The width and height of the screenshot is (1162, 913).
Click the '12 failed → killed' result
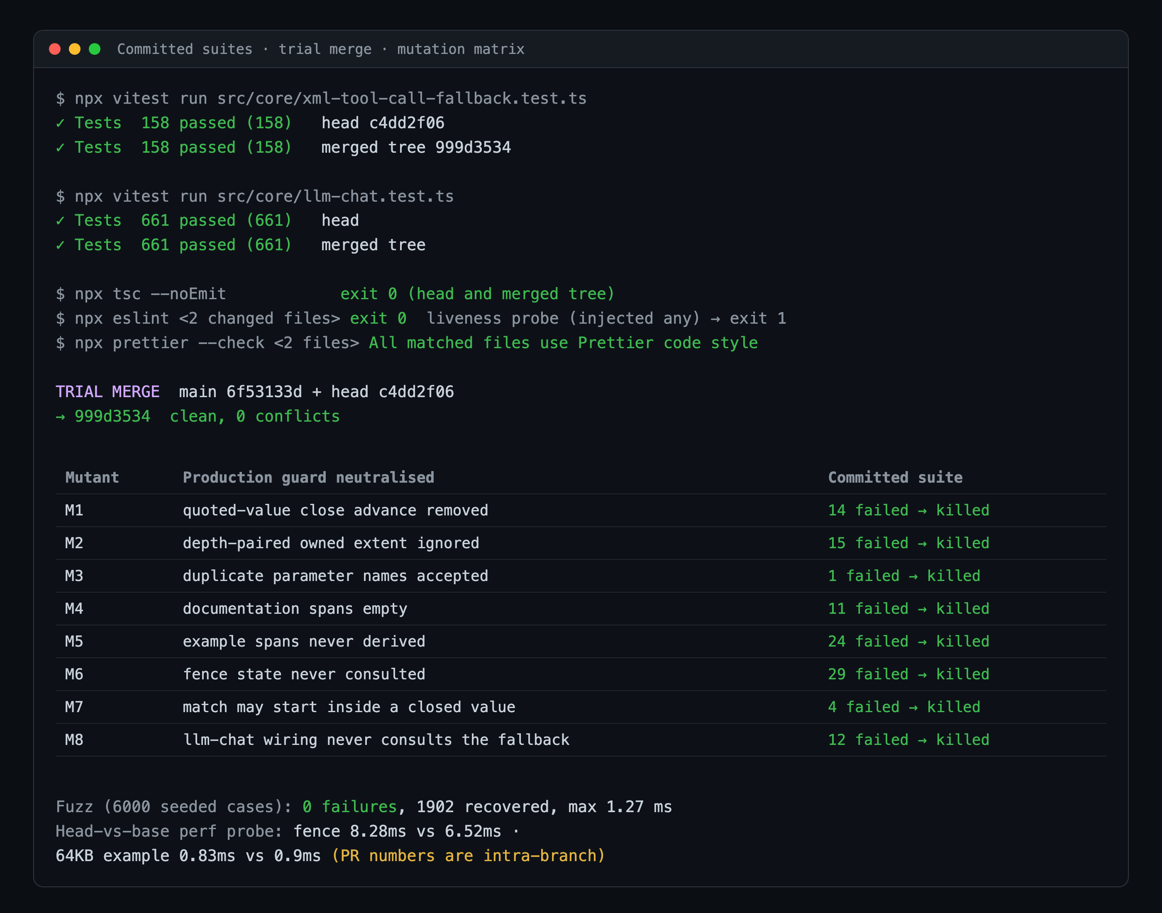(909, 740)
